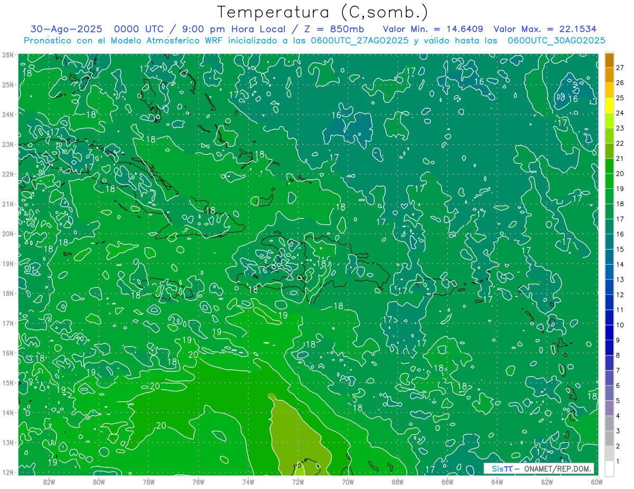Click the 66W longitude axis label
634x489 pixels.
click(x=447, y=482)
